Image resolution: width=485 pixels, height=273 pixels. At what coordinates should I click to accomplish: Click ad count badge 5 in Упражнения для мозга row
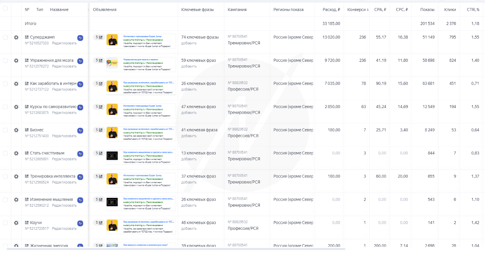coord(99,60)
